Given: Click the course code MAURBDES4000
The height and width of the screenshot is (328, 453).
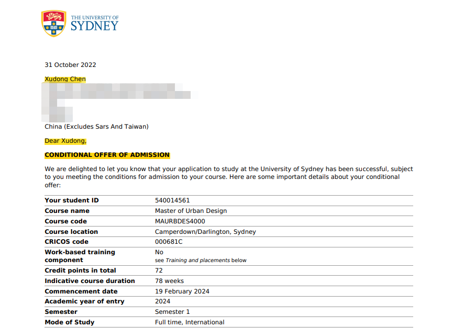Looking at the screenshot, I should [180, 221].
